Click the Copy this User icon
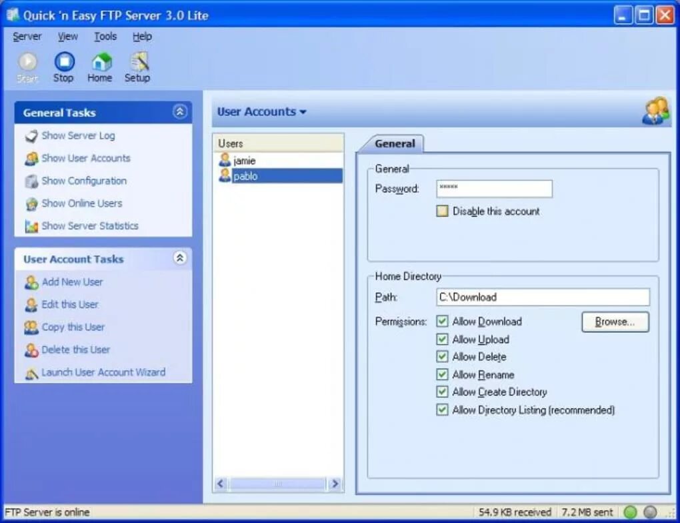This screenshot has width=680, height=523. coord(31,328)
